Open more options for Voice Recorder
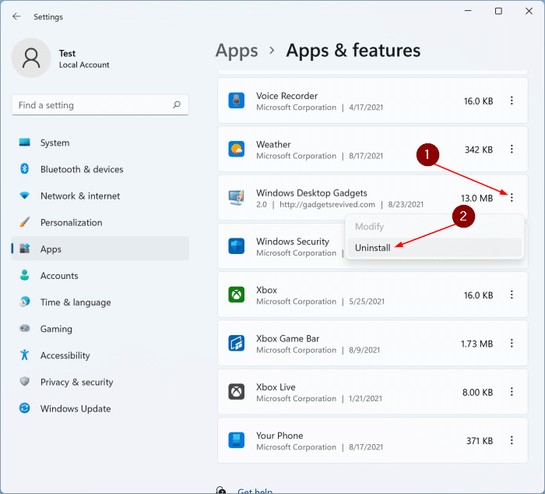Viewport: 545px width, 494px height. [512, 101]
